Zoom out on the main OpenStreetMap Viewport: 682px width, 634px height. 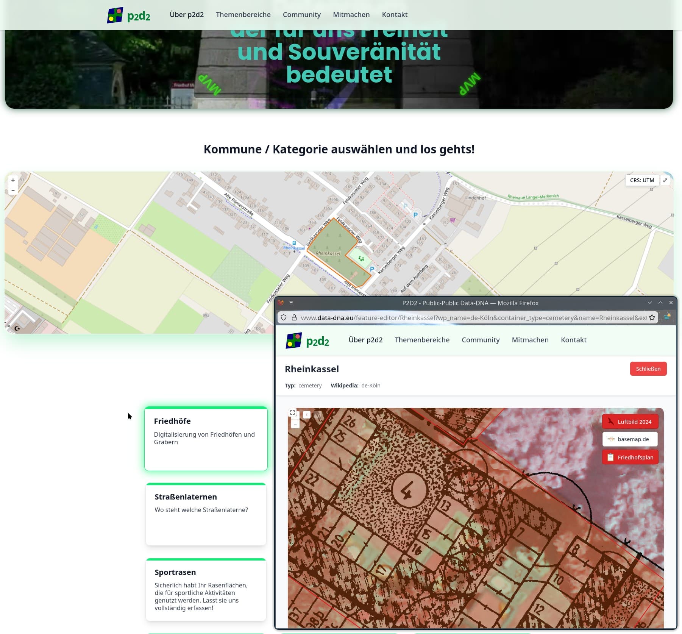[x=13, y=190]
